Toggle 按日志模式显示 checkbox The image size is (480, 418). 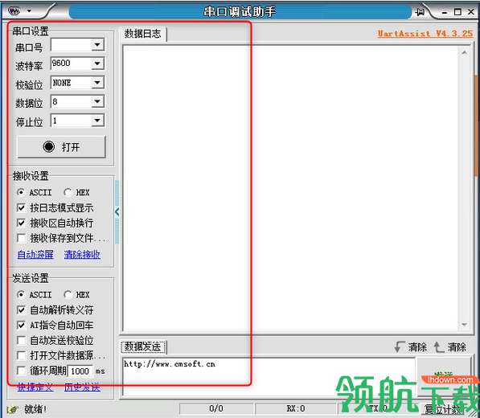[21, 207]
